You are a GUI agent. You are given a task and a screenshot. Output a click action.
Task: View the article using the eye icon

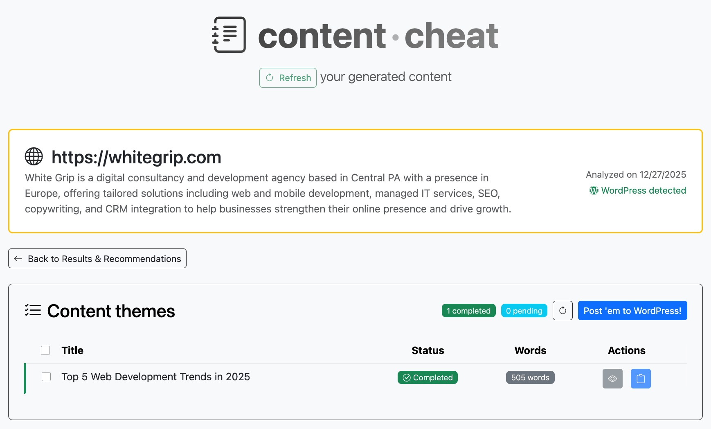click(612, 379)
